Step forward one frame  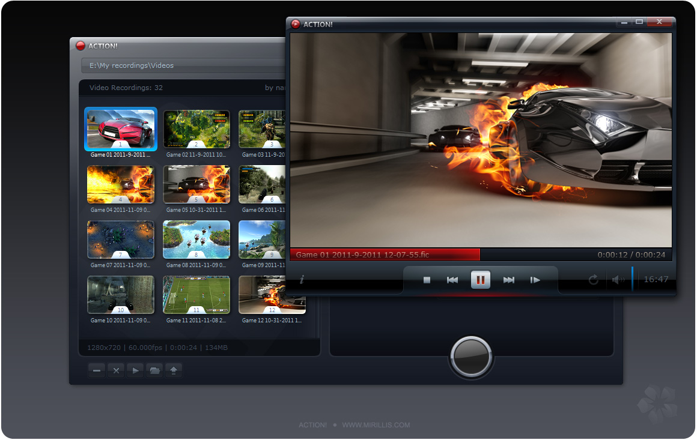[535, 280]
